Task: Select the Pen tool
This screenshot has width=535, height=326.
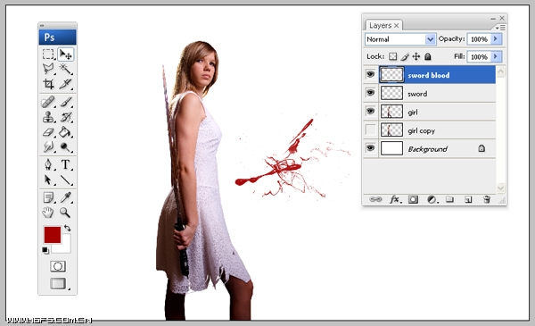Action: [48, 164]
